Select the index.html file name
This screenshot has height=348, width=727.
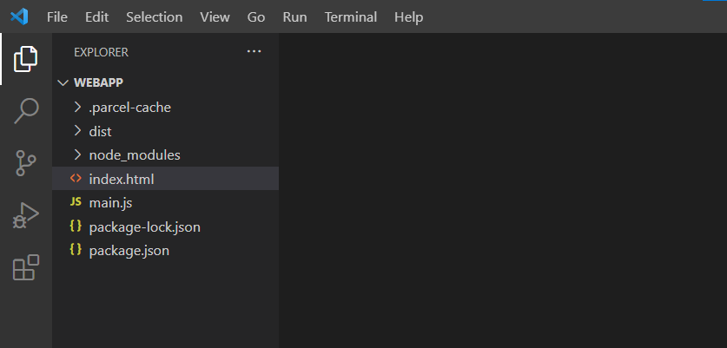[122, 179]
